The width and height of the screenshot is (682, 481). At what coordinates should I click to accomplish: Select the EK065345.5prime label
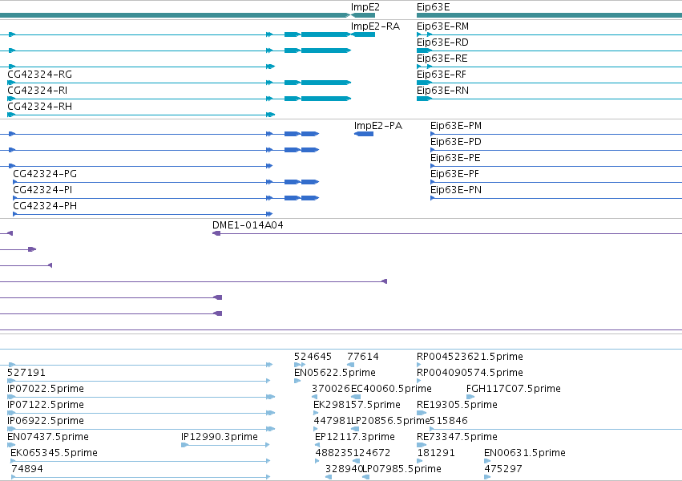(54, 453)
